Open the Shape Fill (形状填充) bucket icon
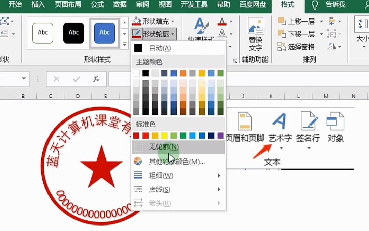 136,21
